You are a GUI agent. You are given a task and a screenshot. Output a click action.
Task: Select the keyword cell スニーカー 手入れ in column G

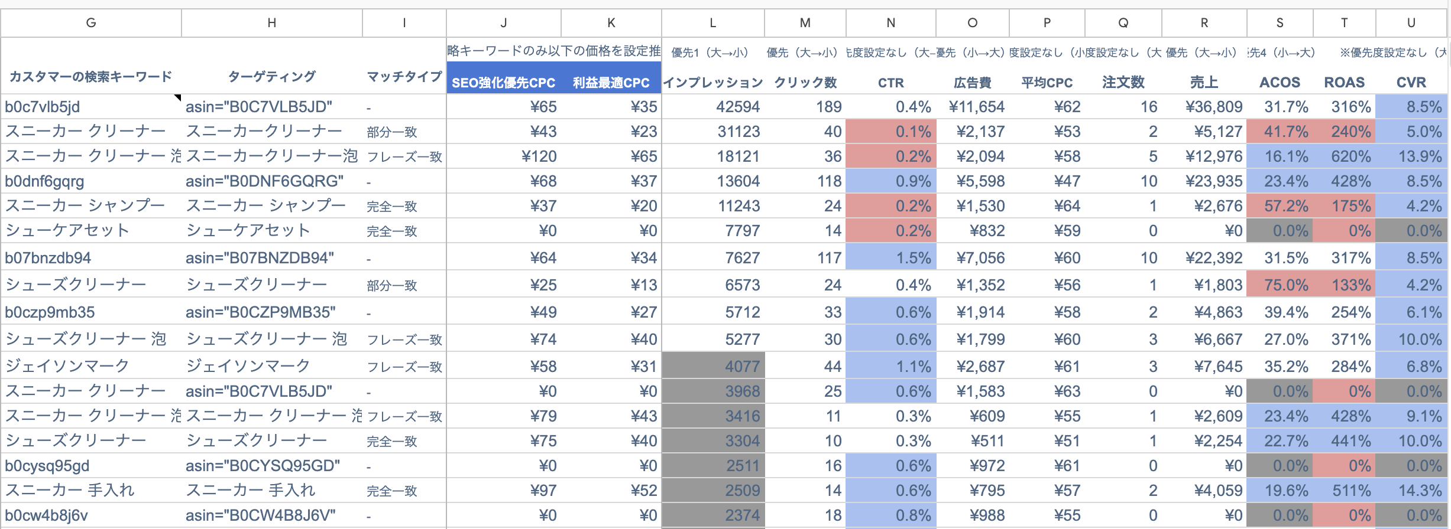(91, 490)
